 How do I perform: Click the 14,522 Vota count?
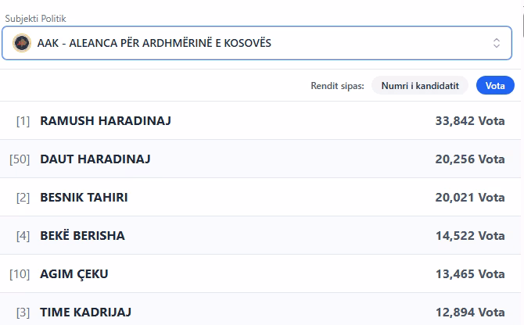click(469, 236)
